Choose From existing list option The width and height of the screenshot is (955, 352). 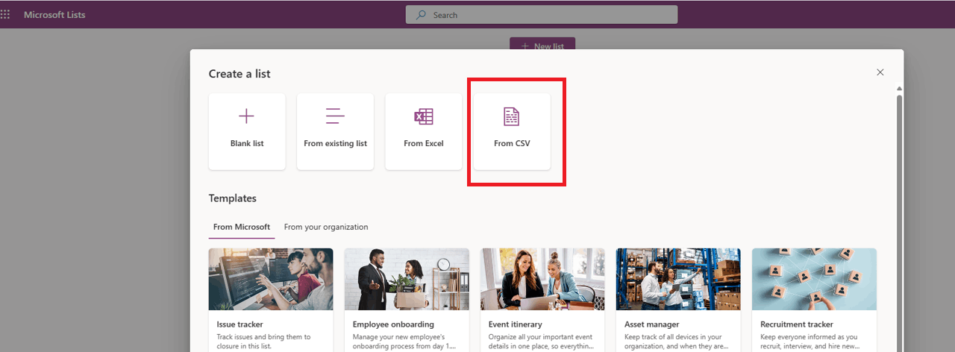(x=335, y=131)
